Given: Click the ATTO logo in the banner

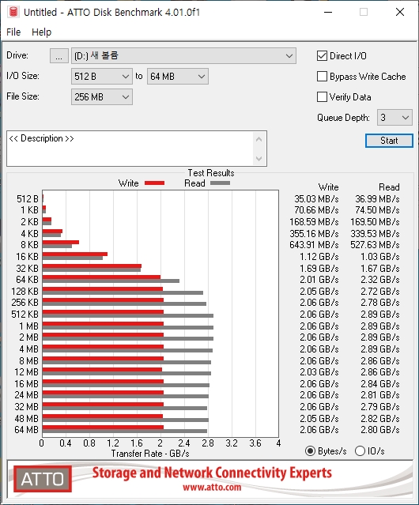Looking at the screenshot, I should [x=43, y=479].
